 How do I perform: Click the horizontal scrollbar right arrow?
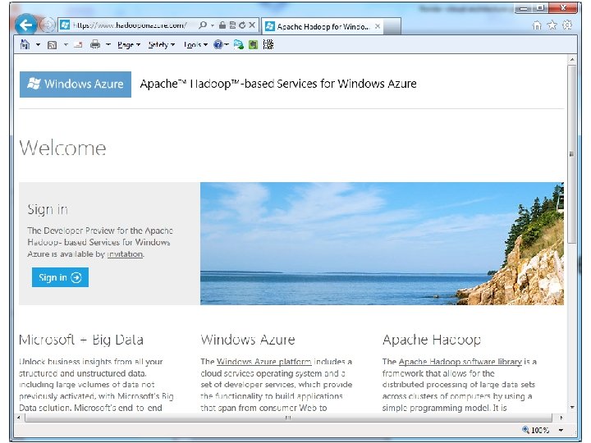pos(561,418)
